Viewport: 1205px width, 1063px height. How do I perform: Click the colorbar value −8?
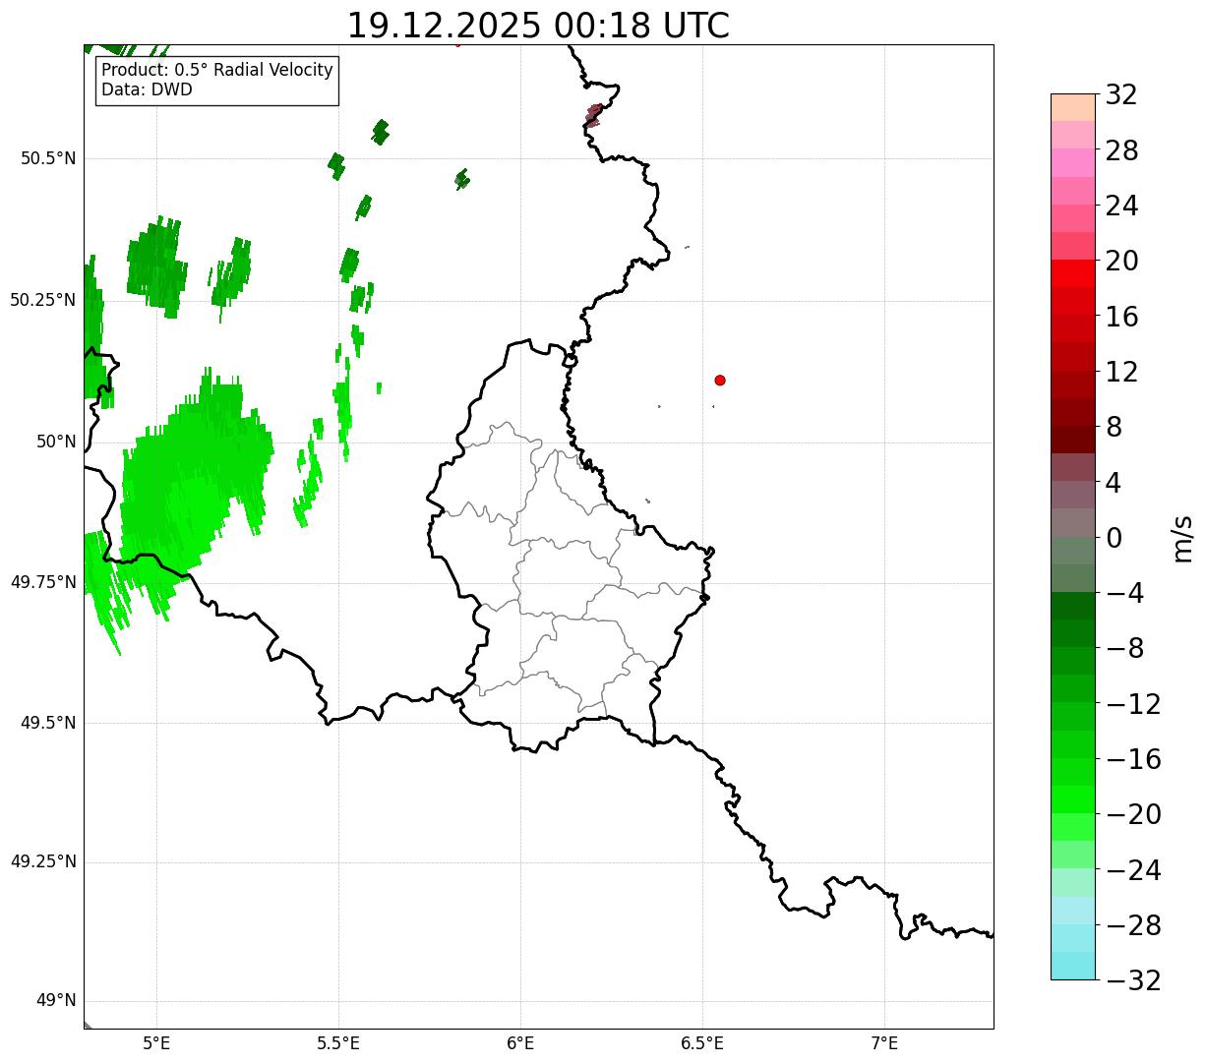[x=1125, y=649]
